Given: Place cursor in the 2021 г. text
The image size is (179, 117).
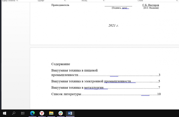Looking at the screenshot, I should coord(113,26).
